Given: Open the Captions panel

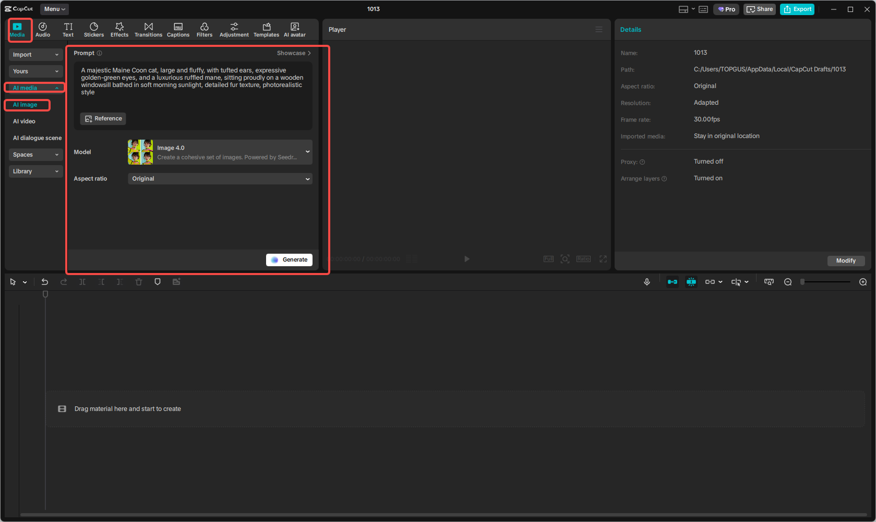Looking at the screenshot, I should [178, 29].
